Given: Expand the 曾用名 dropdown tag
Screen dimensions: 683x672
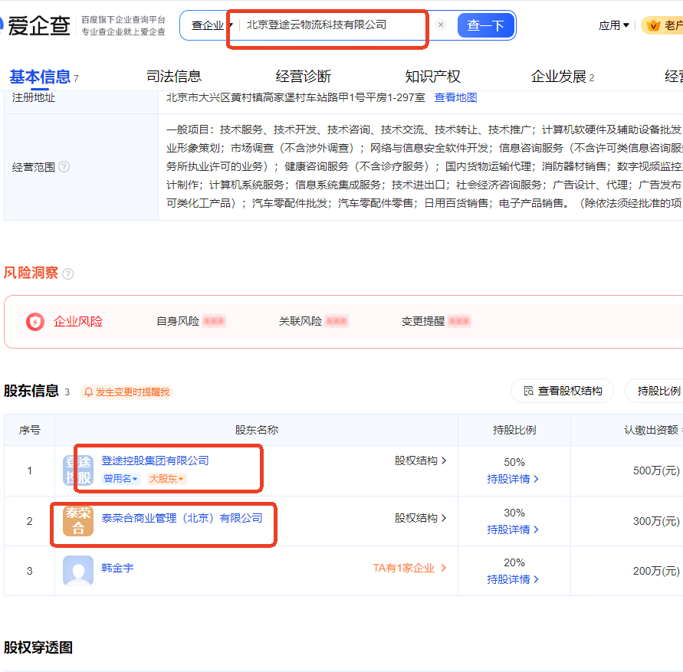Looking at the screenshot, I should coord(120,479).
